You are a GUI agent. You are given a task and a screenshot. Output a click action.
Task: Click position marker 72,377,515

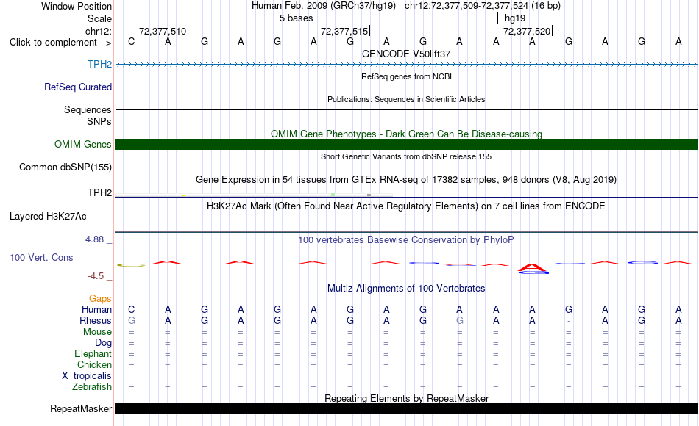[x=344, y=31]
